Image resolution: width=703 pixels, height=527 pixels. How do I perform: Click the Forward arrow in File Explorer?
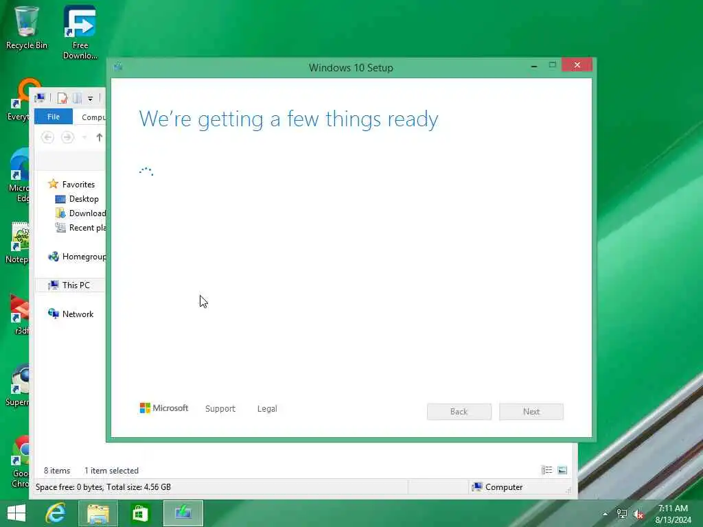(68, 137)
